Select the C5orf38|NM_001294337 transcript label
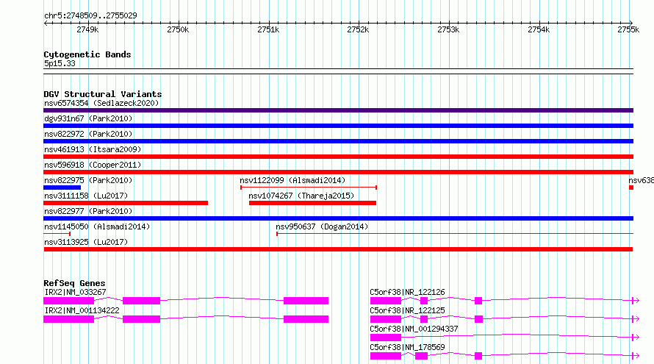 tap(414, 329)
